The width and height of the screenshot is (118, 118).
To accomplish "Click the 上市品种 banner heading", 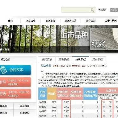I will click(74, 35).
